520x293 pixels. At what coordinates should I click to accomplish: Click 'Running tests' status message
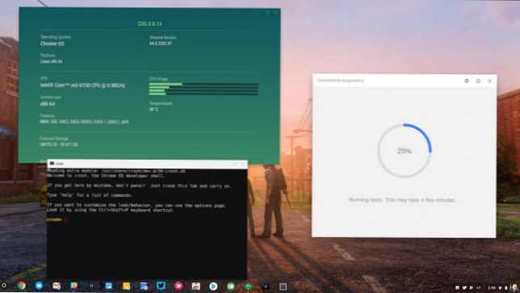coord(404,200)
